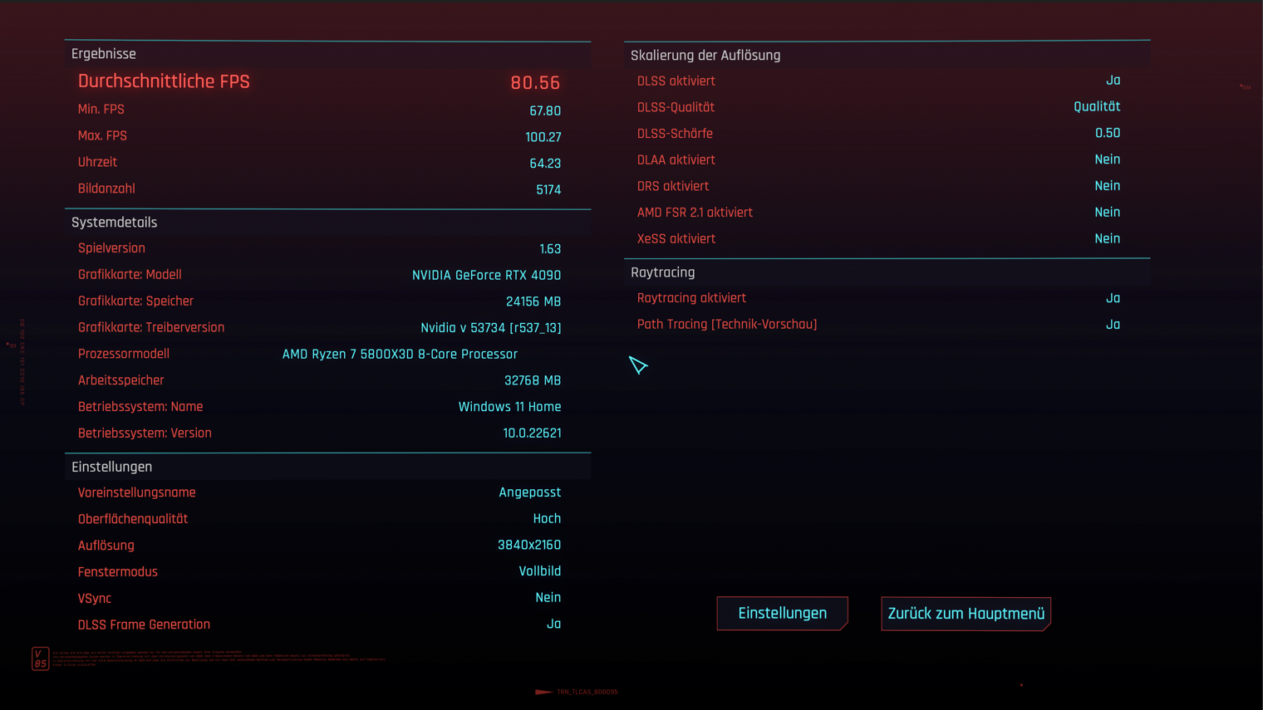
Task: Click the Voreinstellungsname label
Action: [137, 493]
